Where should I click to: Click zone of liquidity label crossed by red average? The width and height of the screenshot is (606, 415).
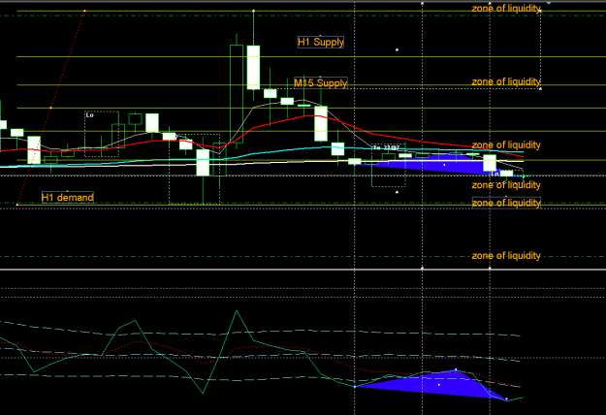click(506, 145)
